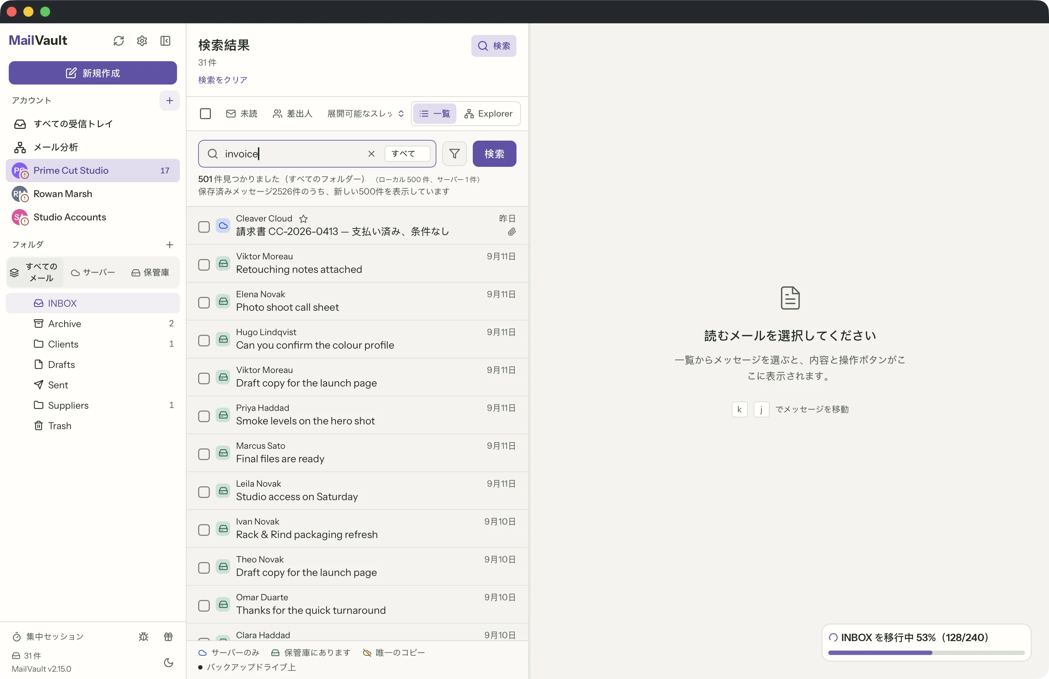Click archive status icon for Viktor Moreau Retouching
This screenshot has height=679, width=1049.
point(224,264)
